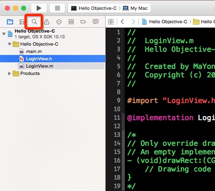Open the Issue navigator
This screenshot has height=191, width=215.
(47, 22)
